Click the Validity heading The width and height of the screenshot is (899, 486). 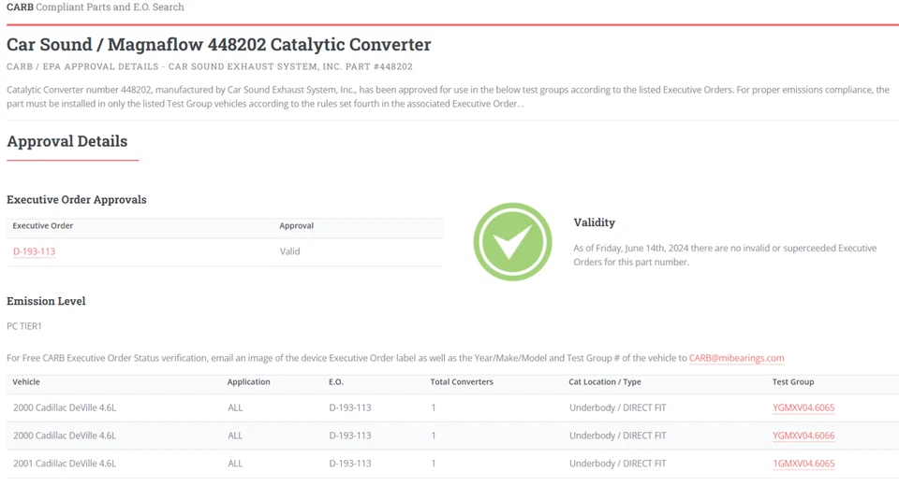tap(594, 222)
